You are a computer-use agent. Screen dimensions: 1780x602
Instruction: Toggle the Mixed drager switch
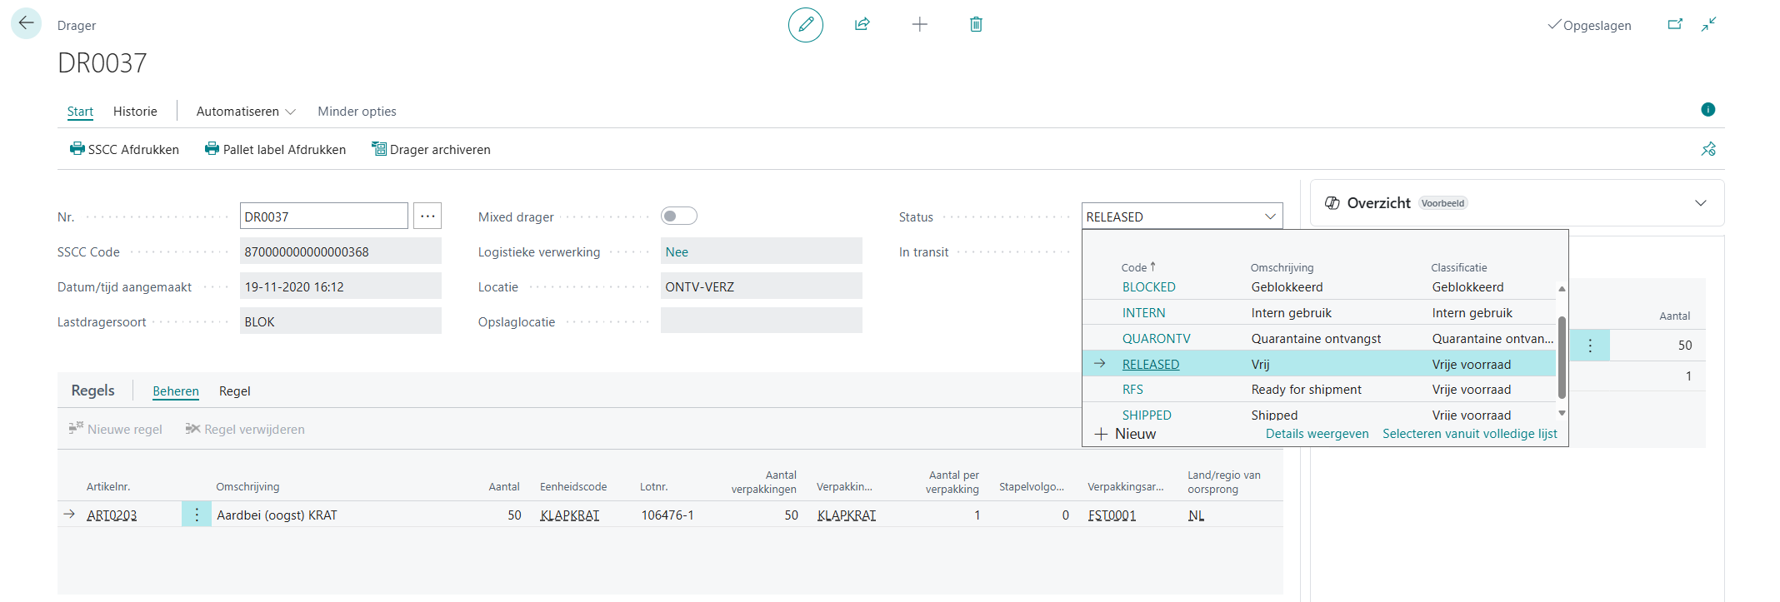(678, 216)
